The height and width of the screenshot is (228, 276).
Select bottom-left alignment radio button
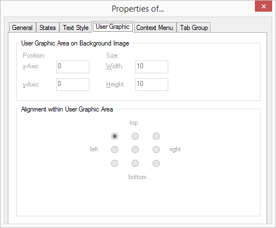pos(114,164)
